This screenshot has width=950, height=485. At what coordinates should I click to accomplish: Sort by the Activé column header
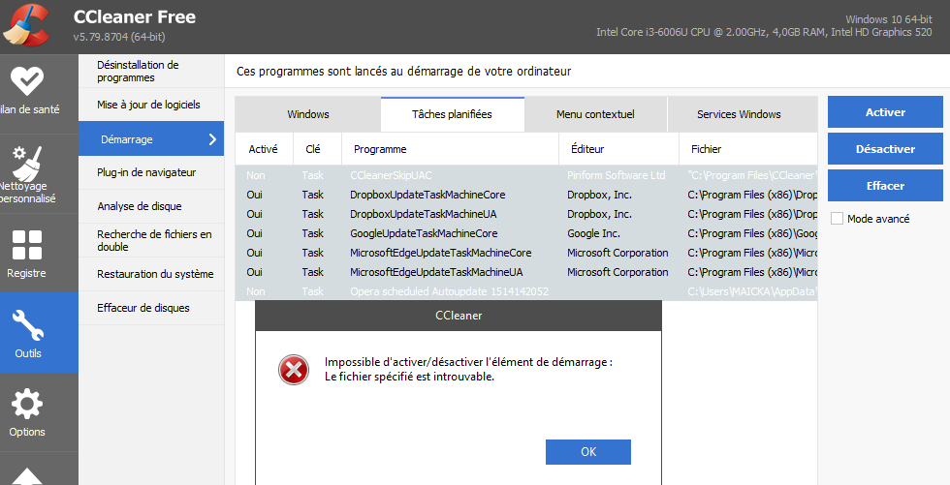[x=264, y=149]
